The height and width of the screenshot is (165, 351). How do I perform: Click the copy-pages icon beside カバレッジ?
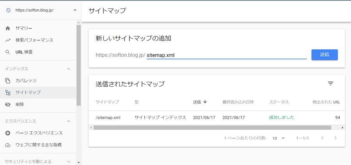(x=8, y=80)
